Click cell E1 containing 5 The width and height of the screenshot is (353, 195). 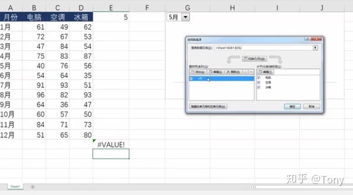pos(111,17)
